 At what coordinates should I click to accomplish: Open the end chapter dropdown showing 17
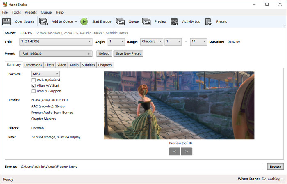coord(198,41)
